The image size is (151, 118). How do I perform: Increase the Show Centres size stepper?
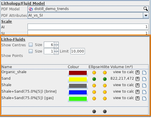(x=56, y=43)
